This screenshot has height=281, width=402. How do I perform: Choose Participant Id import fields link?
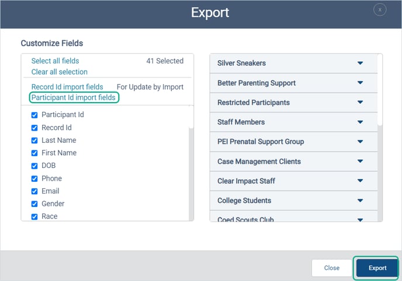click(x=74, y=97)
